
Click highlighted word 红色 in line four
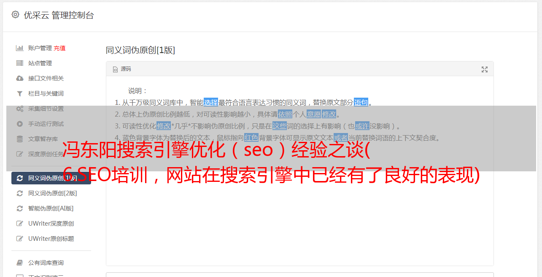click(x=251, y=138)
